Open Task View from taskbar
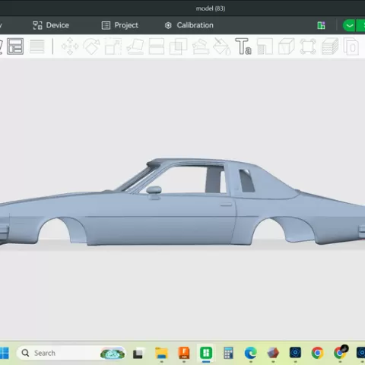Screen dimensions: 365x365 pyautogui.click(x=138, y=354)
